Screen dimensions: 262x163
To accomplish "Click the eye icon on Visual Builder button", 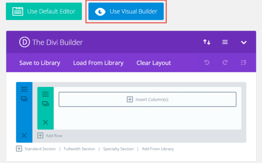I will click(100, 12).
